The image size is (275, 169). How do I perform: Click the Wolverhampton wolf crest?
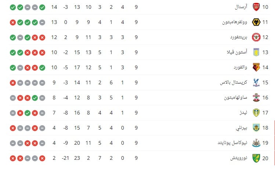click(256, 22)
